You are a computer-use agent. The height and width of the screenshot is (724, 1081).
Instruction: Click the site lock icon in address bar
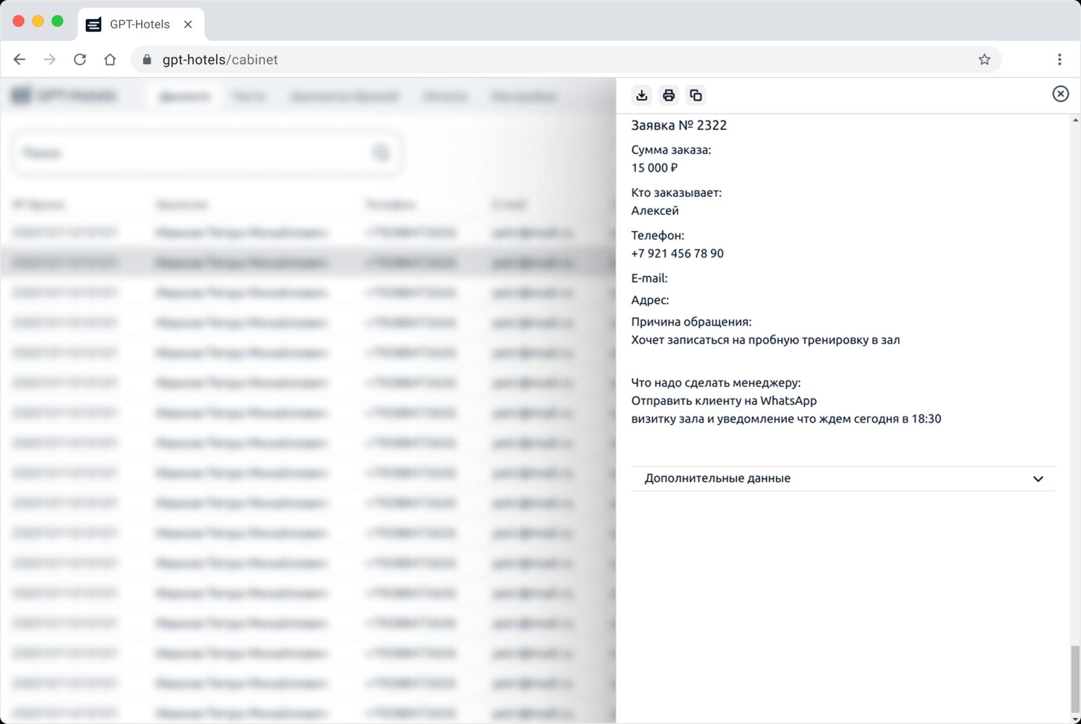click(147, 59)
